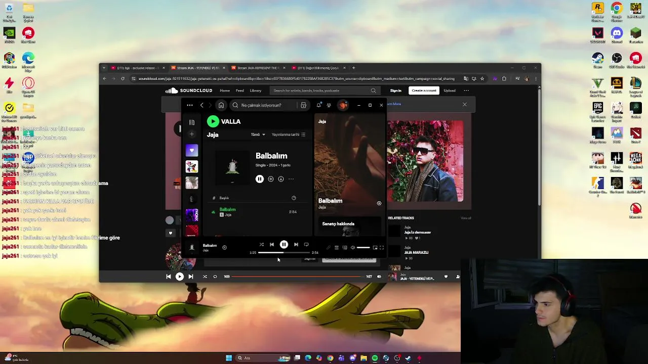This screenshot has height=364, width=648.
Task: Click Sign in on SoundCloud
Action: (x=395, y=90)
